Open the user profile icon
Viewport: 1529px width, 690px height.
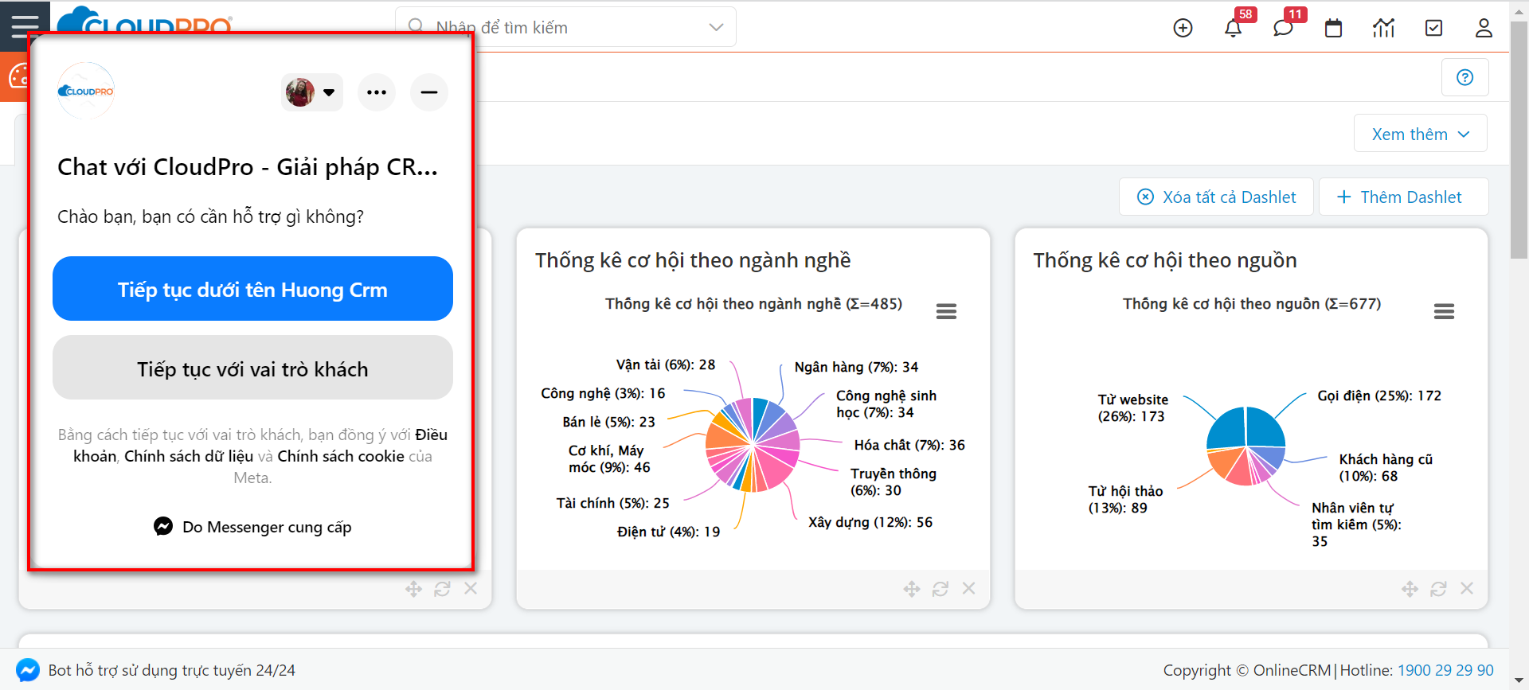pyautogui.click(x=1484, y=28)
